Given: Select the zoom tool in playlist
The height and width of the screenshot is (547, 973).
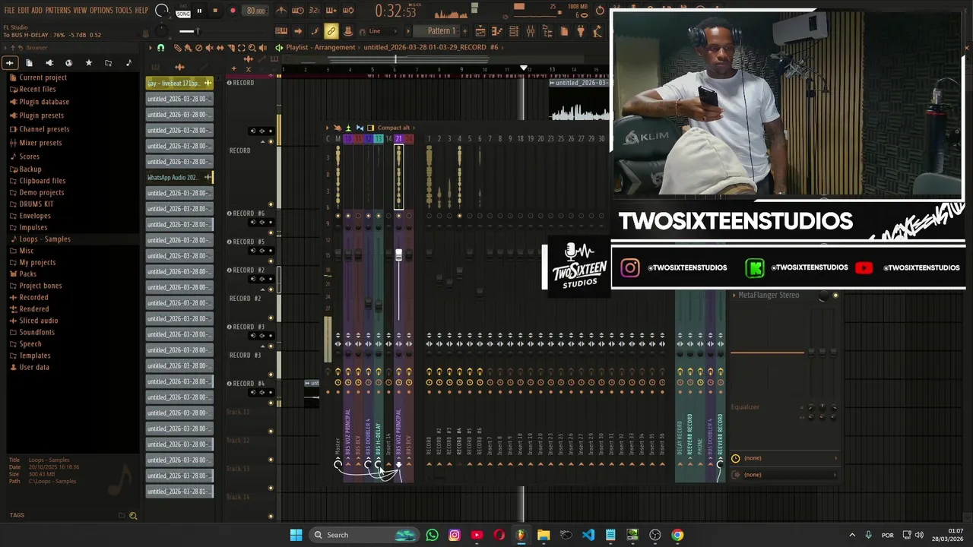Looking at the screenshot, I should [252, 48].
